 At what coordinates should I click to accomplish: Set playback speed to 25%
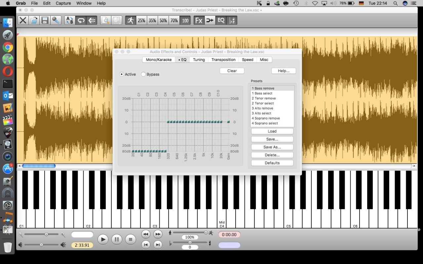[x=141, y=20]
